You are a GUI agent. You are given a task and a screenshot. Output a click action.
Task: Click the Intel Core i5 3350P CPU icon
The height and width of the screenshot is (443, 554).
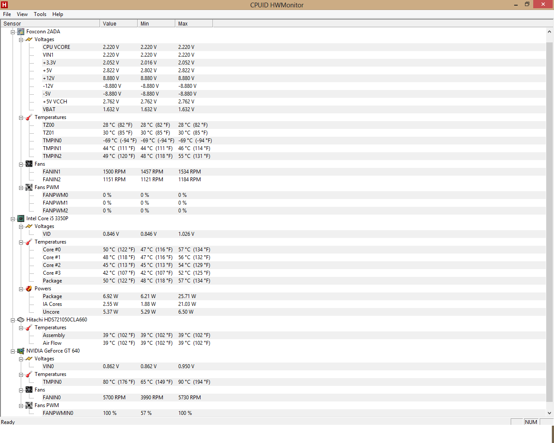pyautogui.click(x=21, y=218)
